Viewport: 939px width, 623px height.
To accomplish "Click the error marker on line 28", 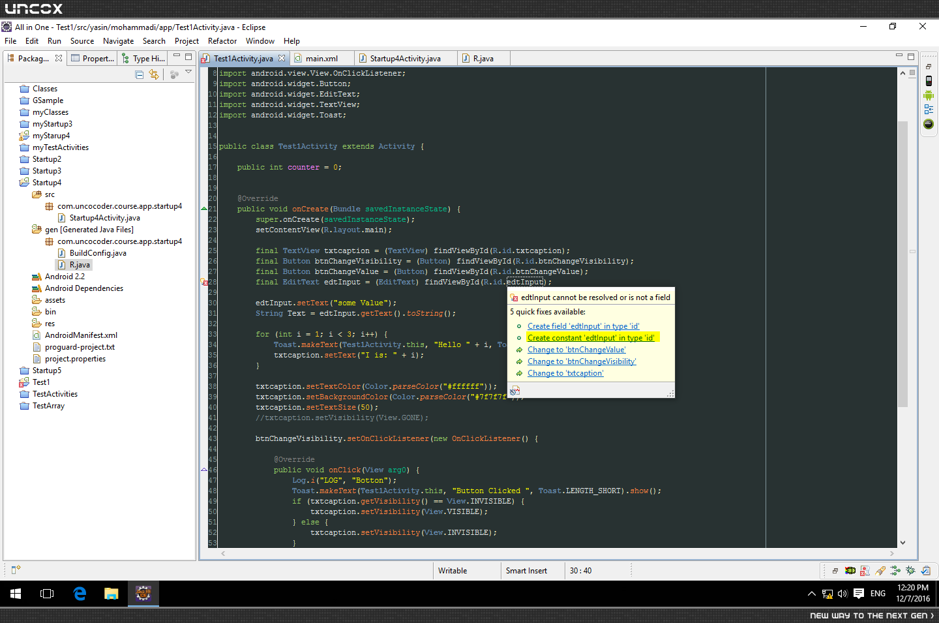I will point(204,282).
